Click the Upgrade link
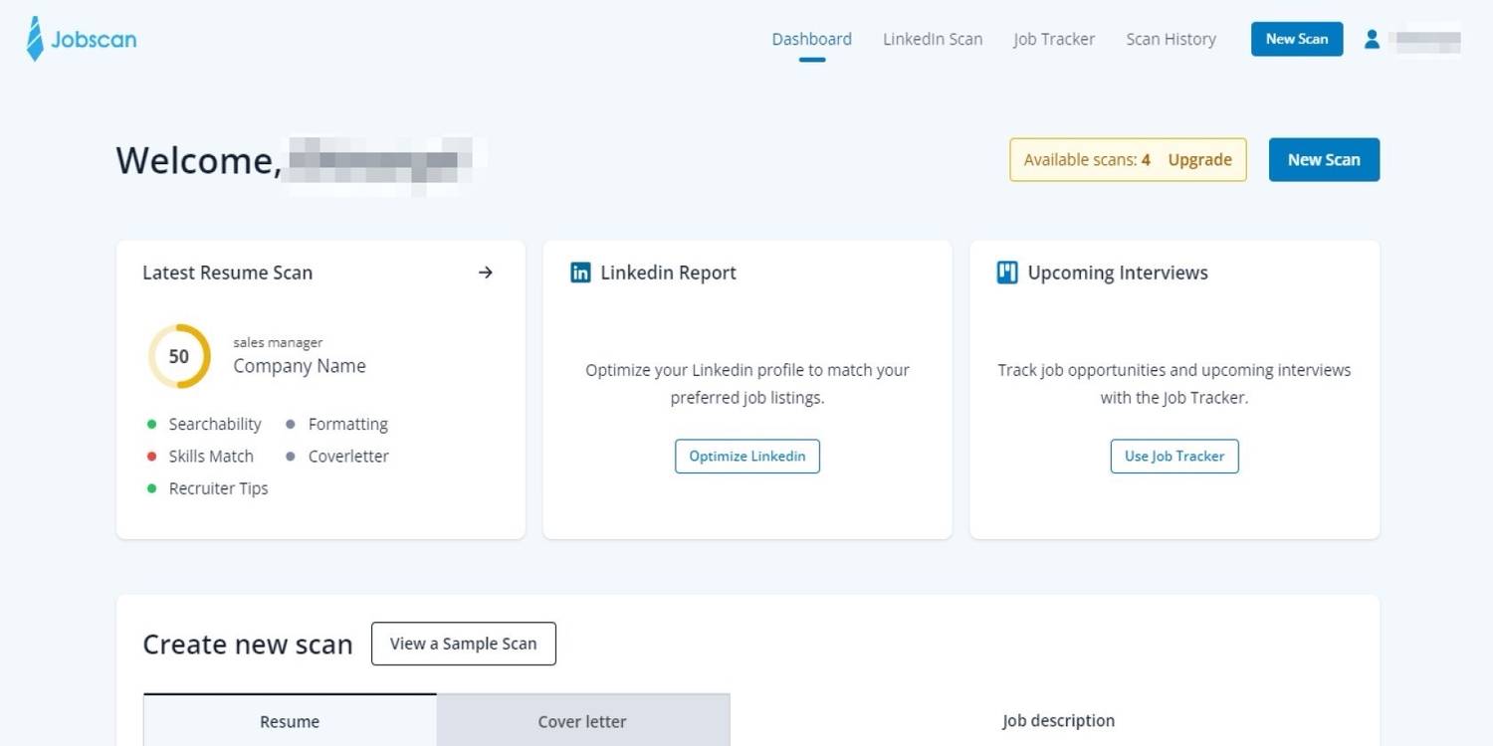The height and width of the screenshot is (746, 1493). pos(1199,160)
